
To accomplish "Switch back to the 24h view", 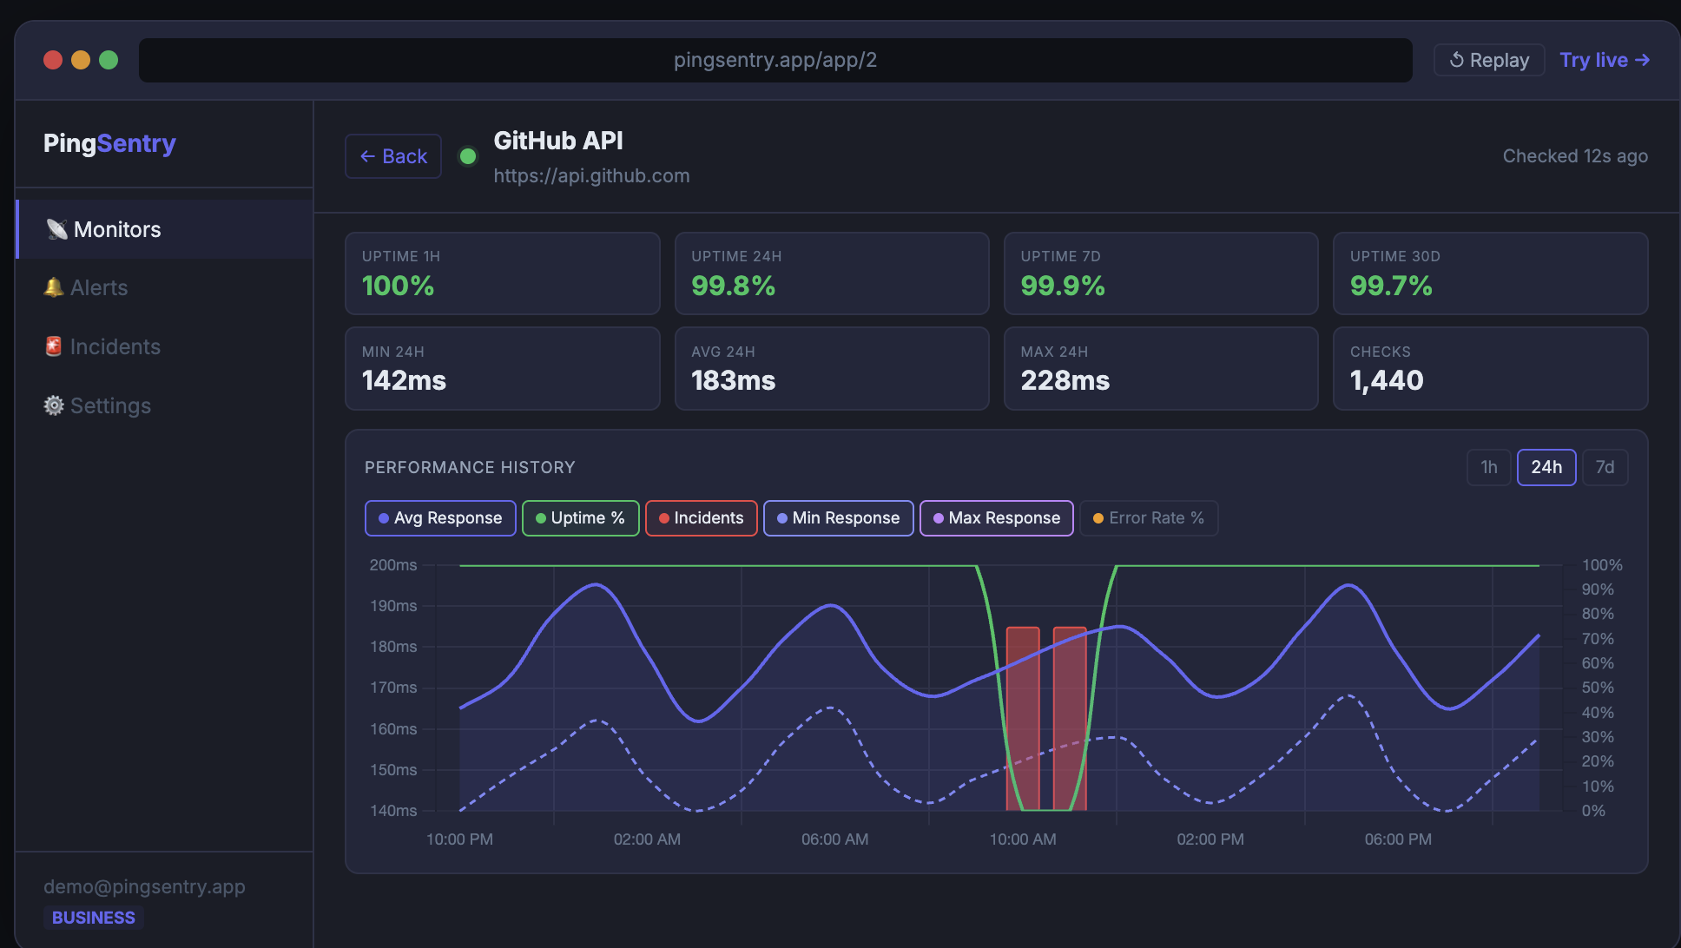I will [1546, 467].
